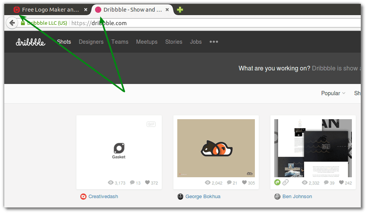Image resolution: width=367 pixels, height=214 pixels.
Task: Open the three-dots more menu in navigation
Action: [214, 42]
